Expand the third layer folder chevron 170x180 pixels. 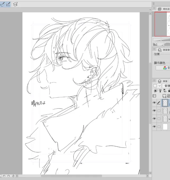point(169,119)
